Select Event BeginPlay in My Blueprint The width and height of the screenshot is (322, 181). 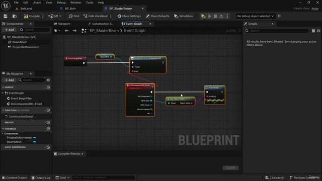tap(21, 99)
